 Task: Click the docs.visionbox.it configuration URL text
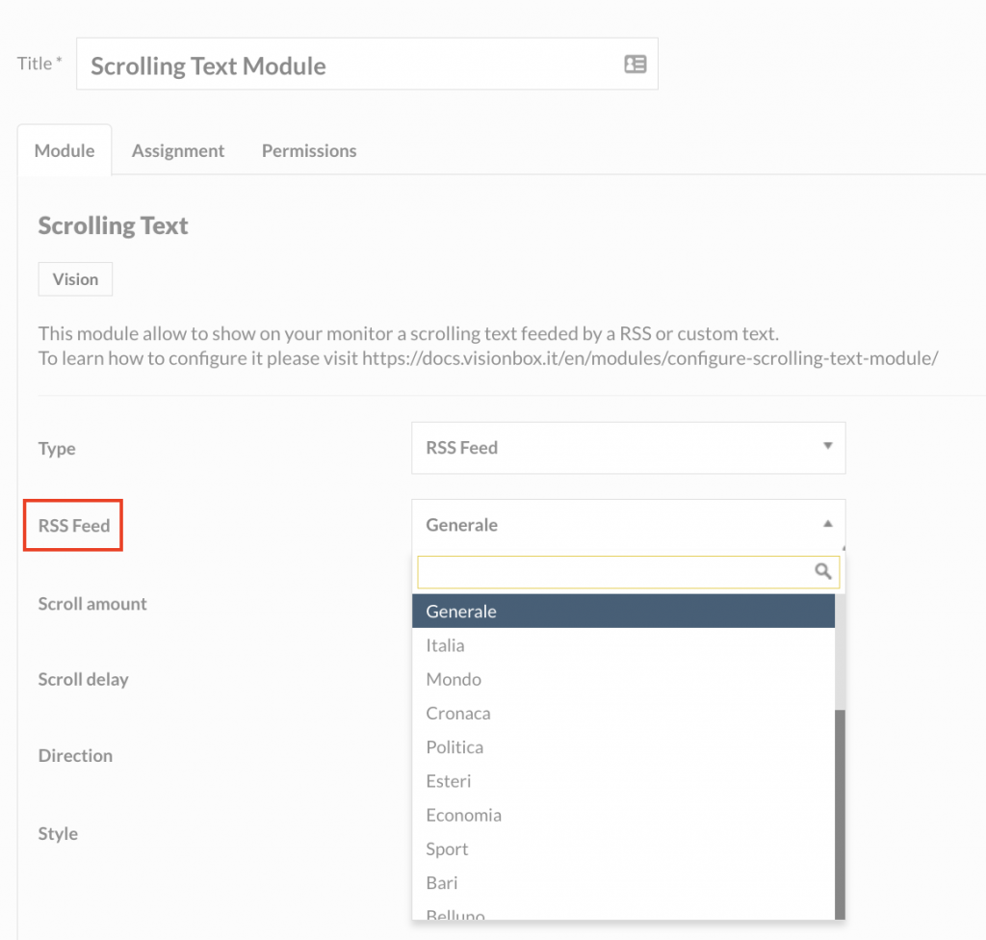(x=650, y=358)
